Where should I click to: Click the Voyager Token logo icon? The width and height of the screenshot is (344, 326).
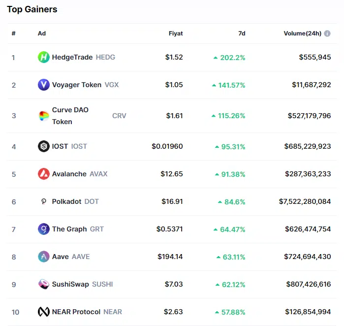44,85
